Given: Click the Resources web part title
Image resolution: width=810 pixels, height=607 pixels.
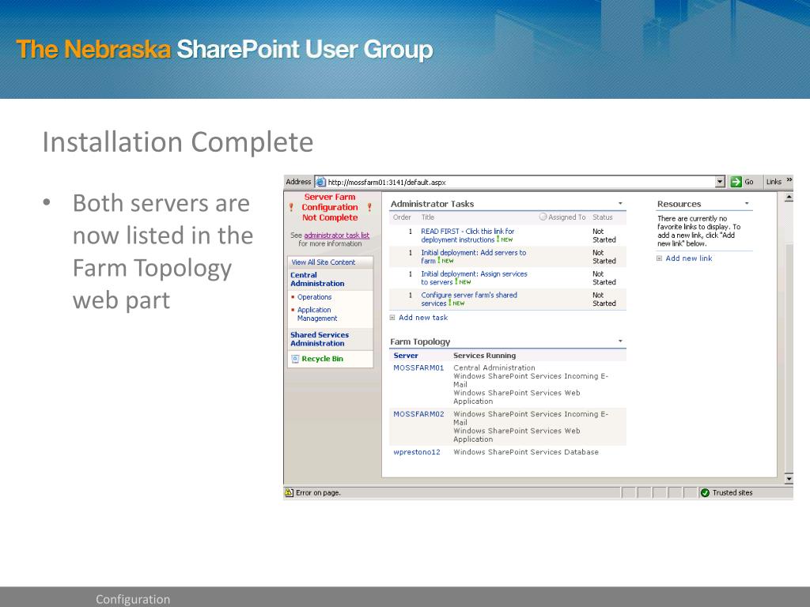Looking at the screenshot, I should pyautogui.click(x=679, y=204).
